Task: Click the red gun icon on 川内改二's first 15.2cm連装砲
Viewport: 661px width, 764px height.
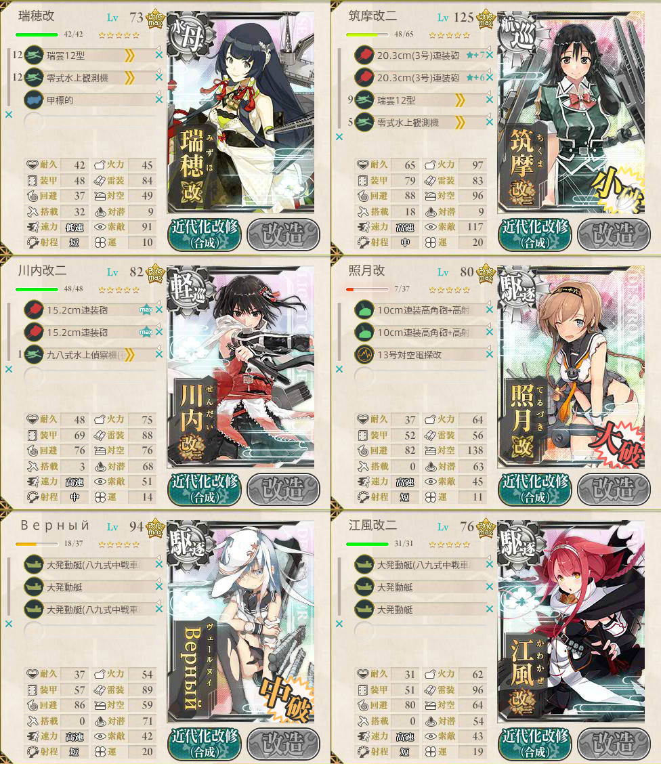Action: point(34,310)
